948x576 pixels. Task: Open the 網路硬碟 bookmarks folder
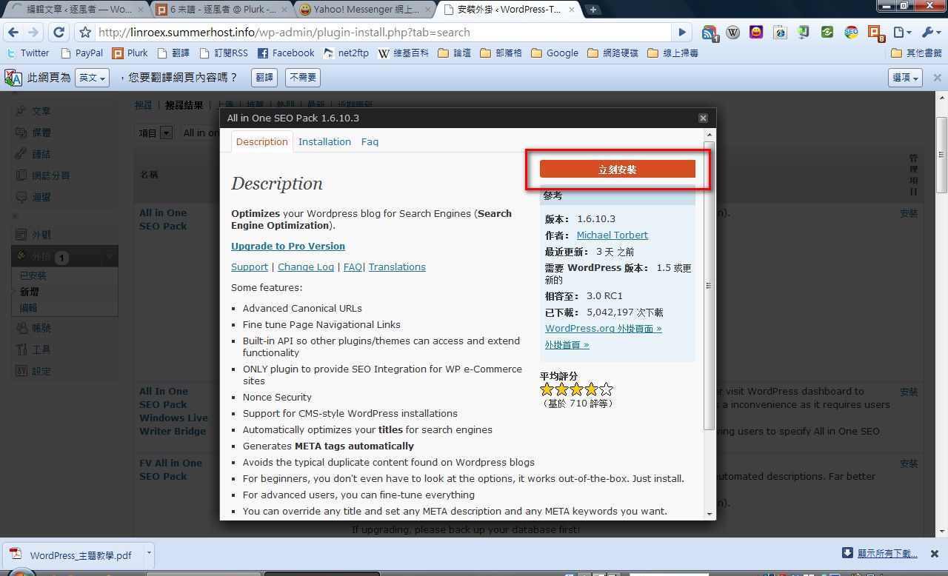click(612, 53)
